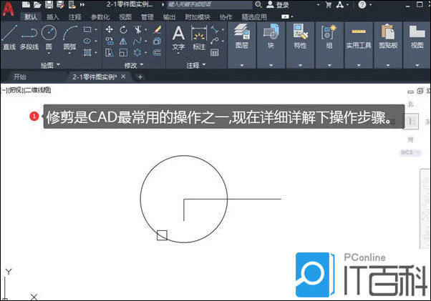
Task: Click the keyword search input field
Action: click(210, 5)
